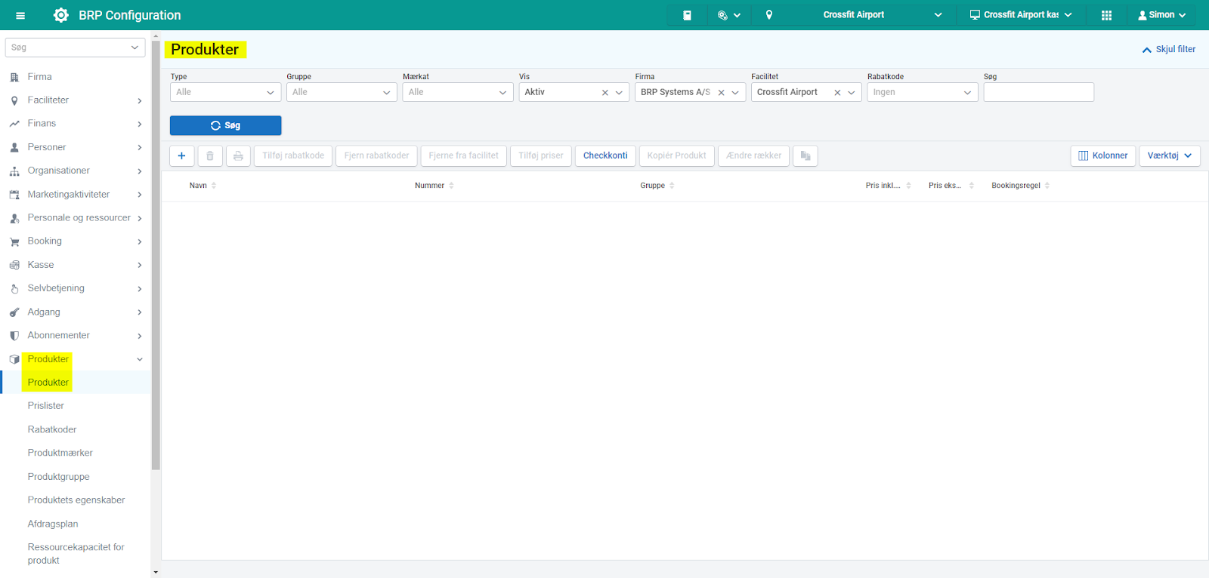
Task: Click the Skjul filter link
Action: [1169, 50]
